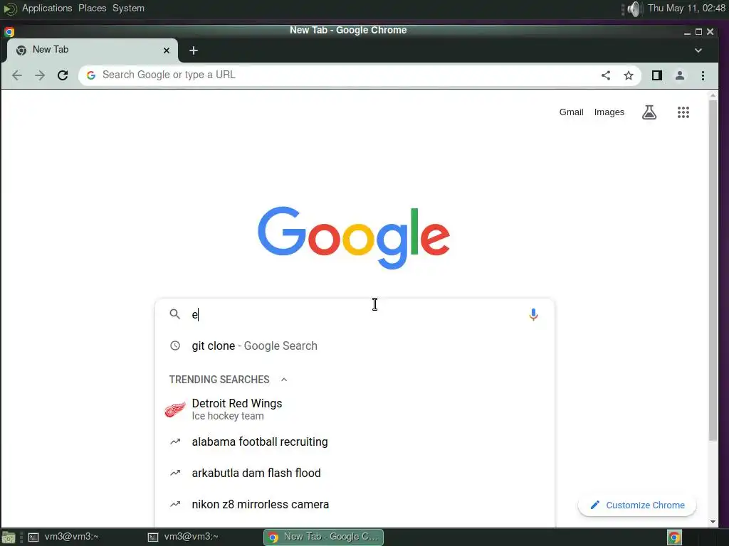
Task: Select the New Tab browser tab
Action: pyautogui.click(x=92, y=50)
